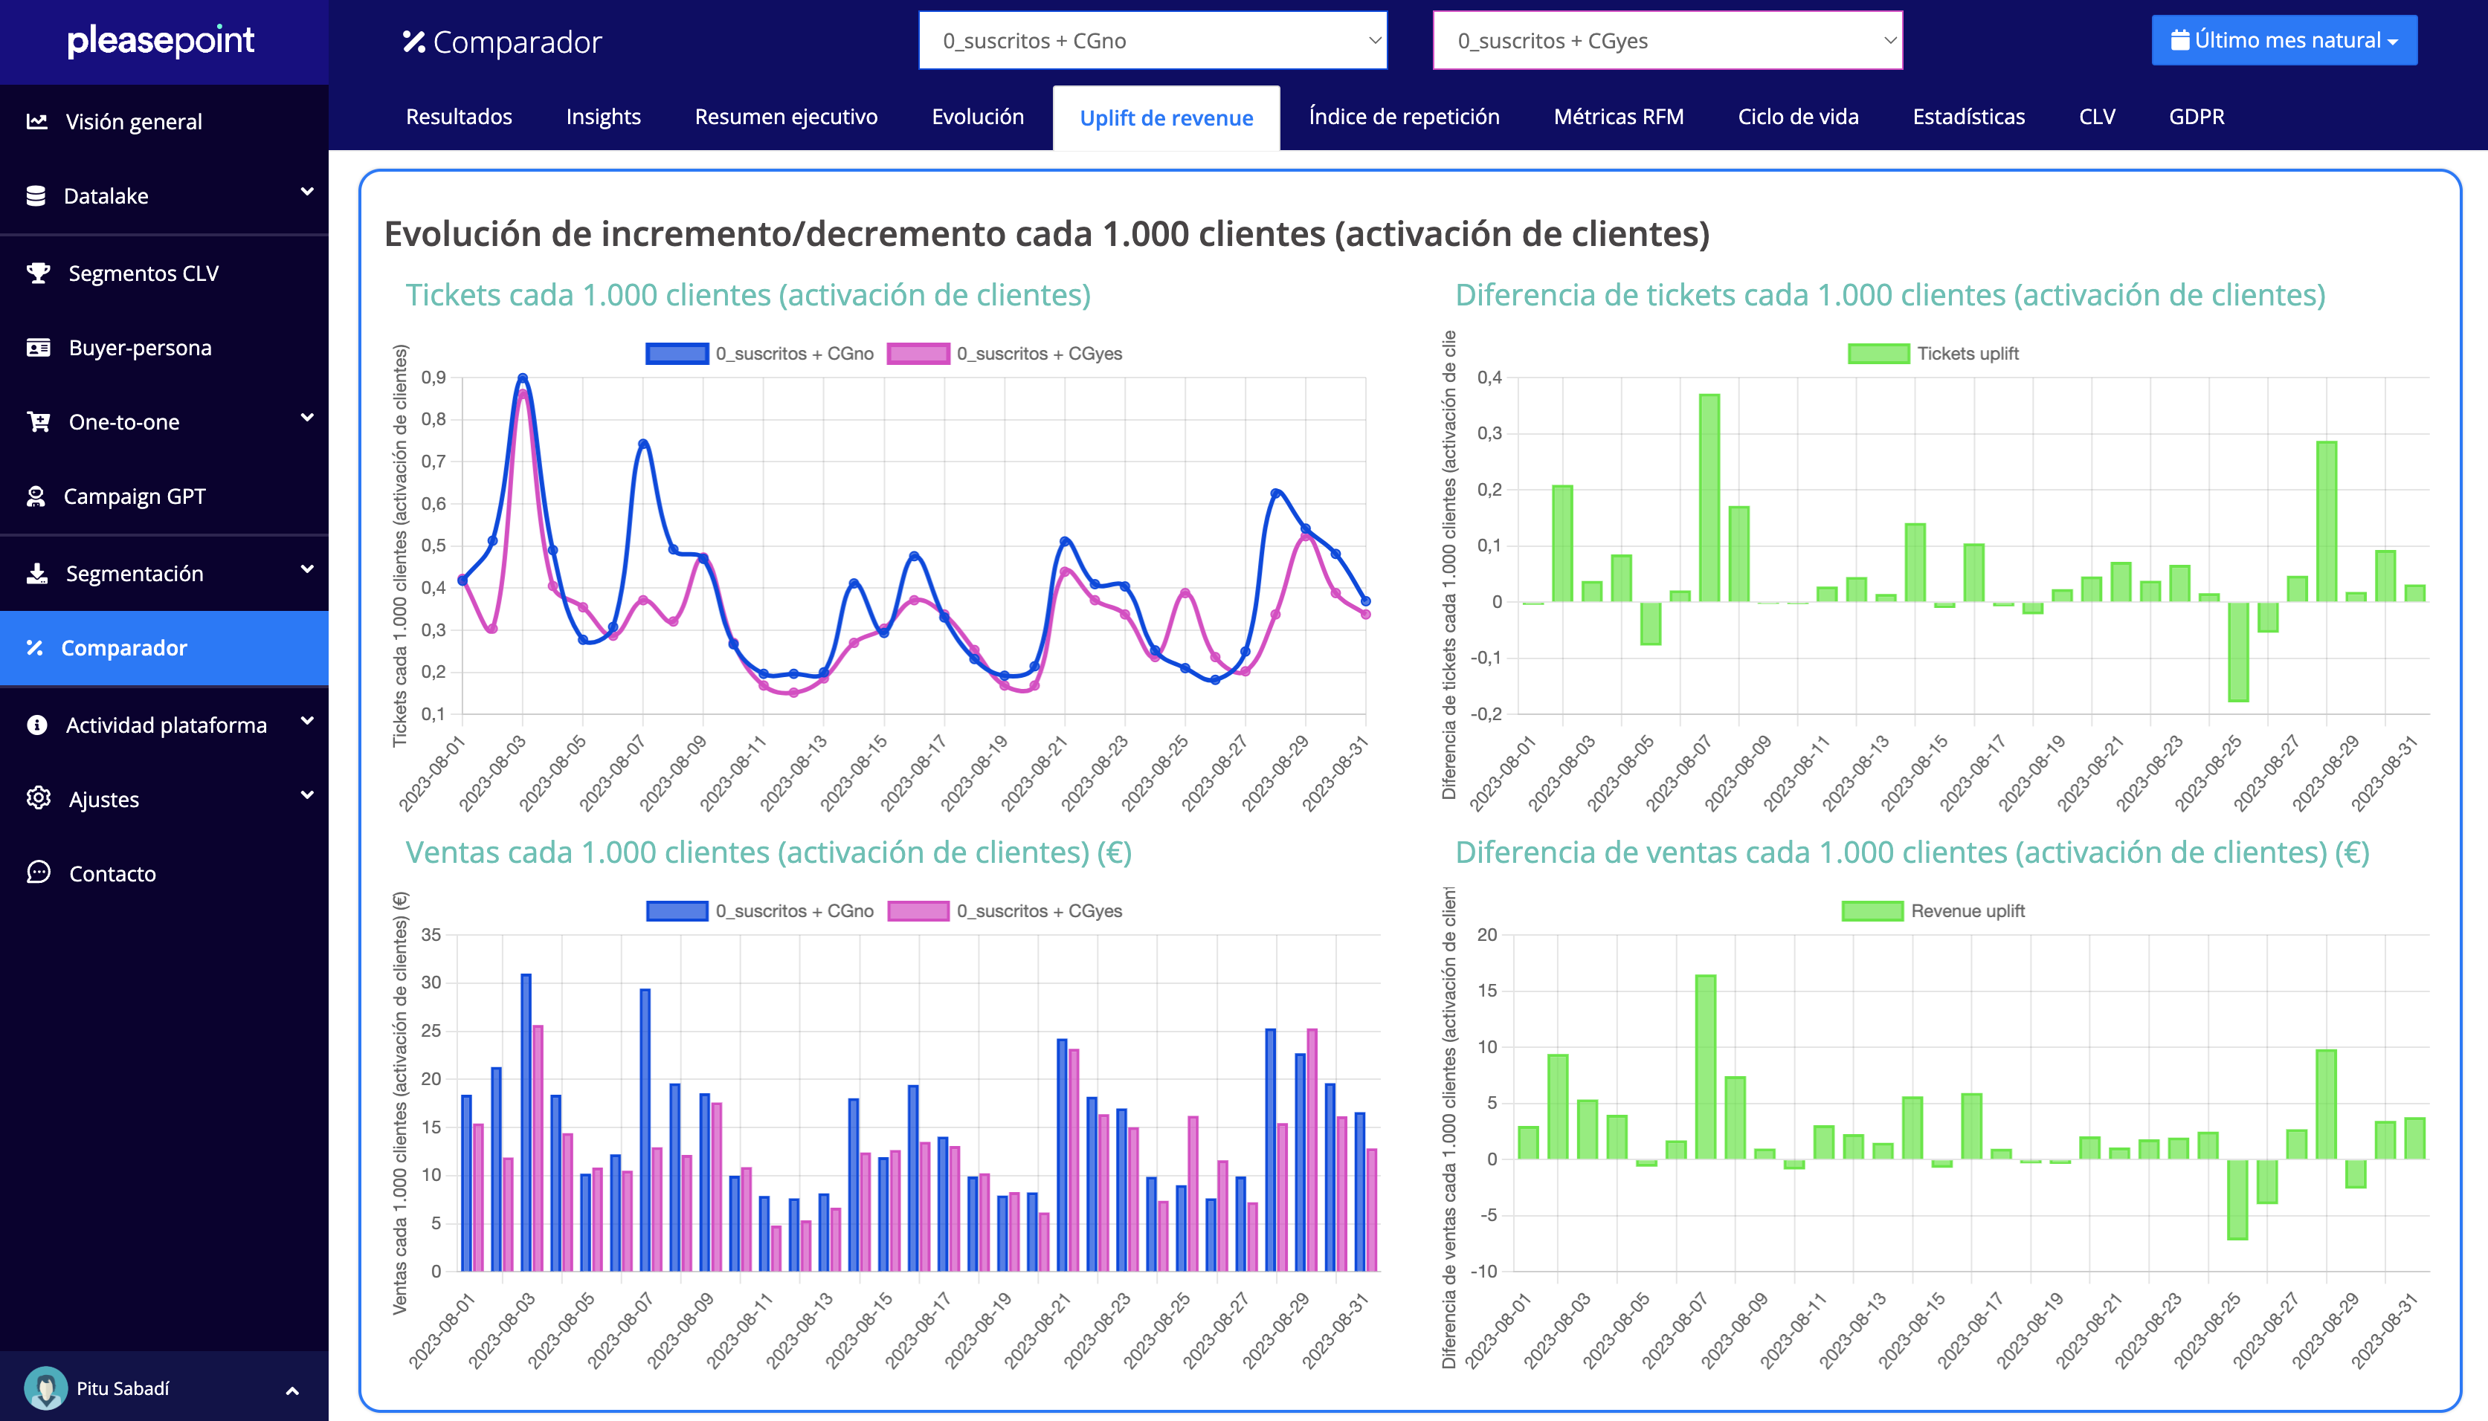Click the Segmentación download icon

(37, 573)
